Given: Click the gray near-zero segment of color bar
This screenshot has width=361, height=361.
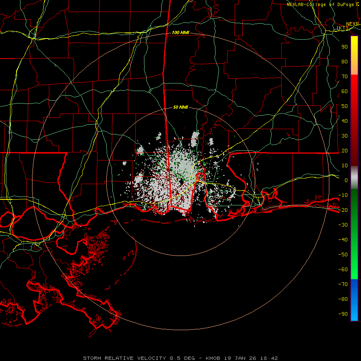Looking at the screenshot, I should [354, 178].
